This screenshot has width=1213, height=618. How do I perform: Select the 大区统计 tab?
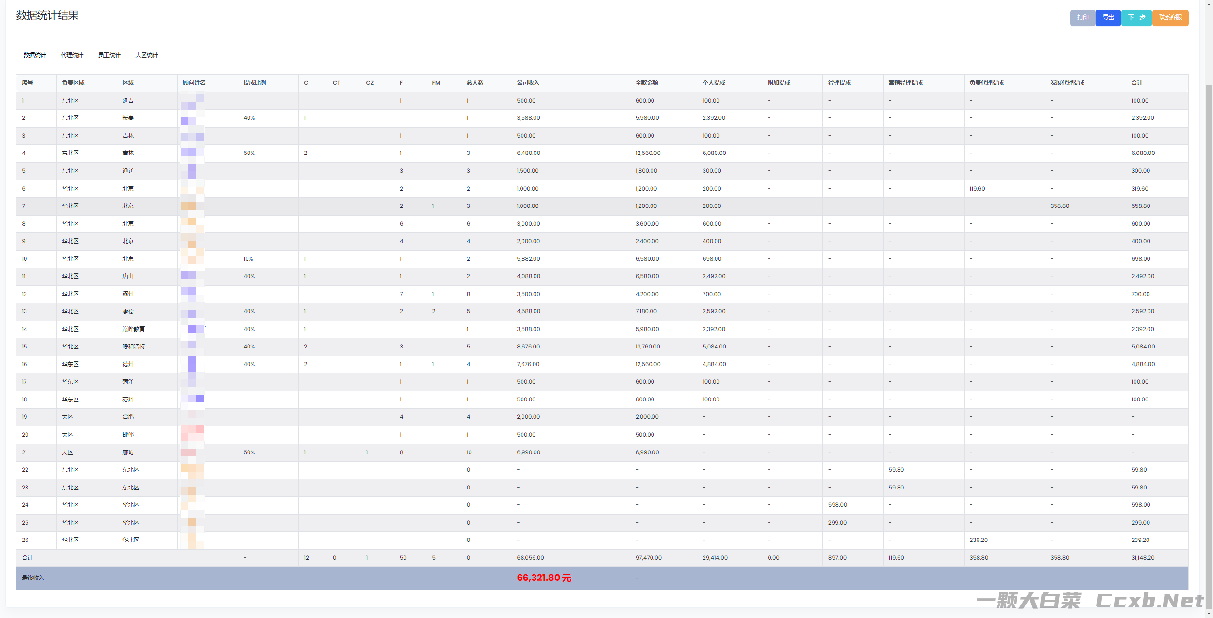[146, 55]
